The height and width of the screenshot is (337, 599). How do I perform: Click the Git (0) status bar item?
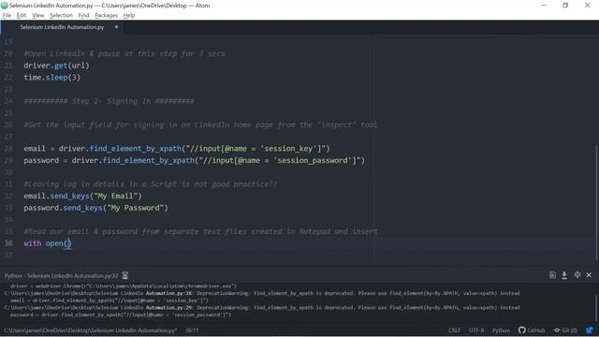click(565, 330)
